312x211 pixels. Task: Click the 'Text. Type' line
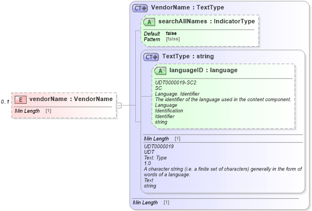pos(155,158)
